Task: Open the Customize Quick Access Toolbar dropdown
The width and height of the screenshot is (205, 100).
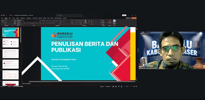Action: [x=13, y=15]
